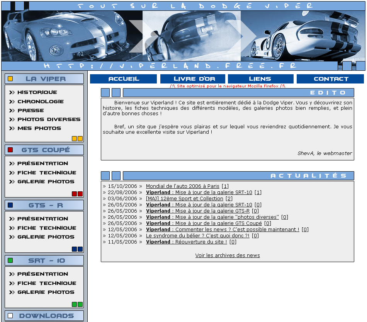Open 22/08/2006 news about galerie SRT-10
Viewport: 367px width, 322px height.
199,192
